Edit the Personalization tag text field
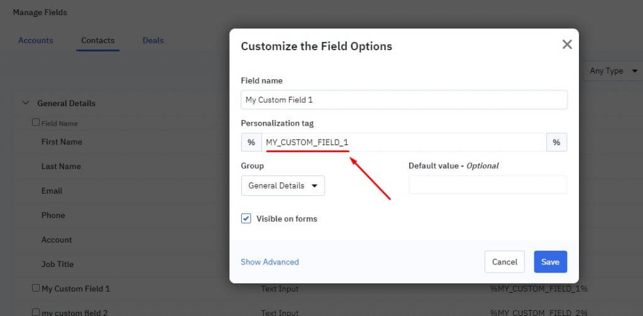Image resolution: width=643 pixels, height=316 pixels. (404, 143)
